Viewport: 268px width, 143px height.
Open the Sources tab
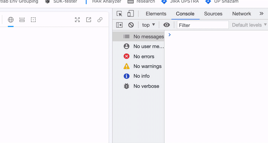(213, 14)
